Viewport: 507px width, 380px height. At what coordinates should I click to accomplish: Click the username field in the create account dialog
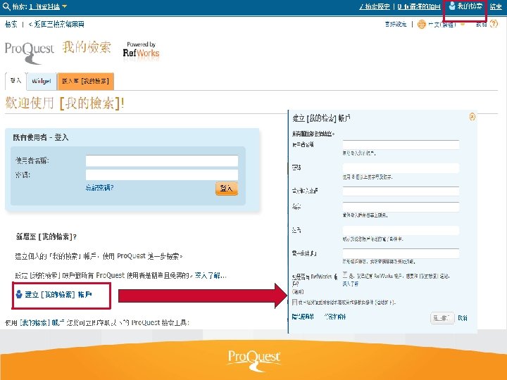(x=401, y=144)
